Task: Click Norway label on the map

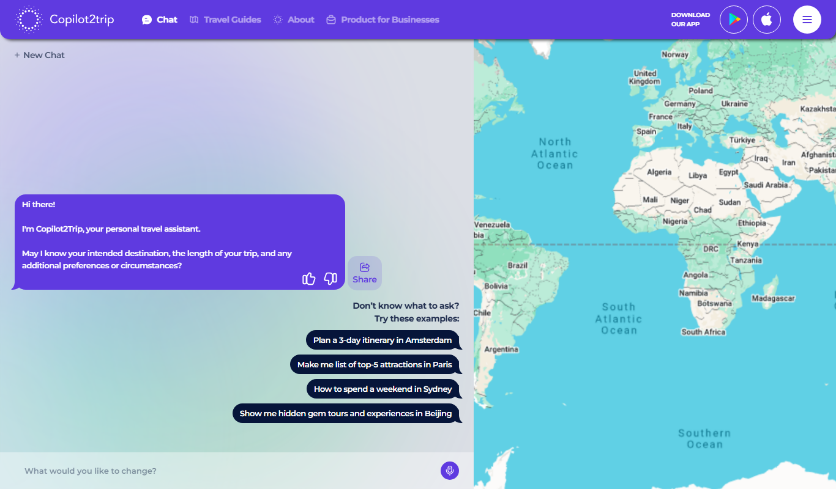Action: click(x=675, y=54)
